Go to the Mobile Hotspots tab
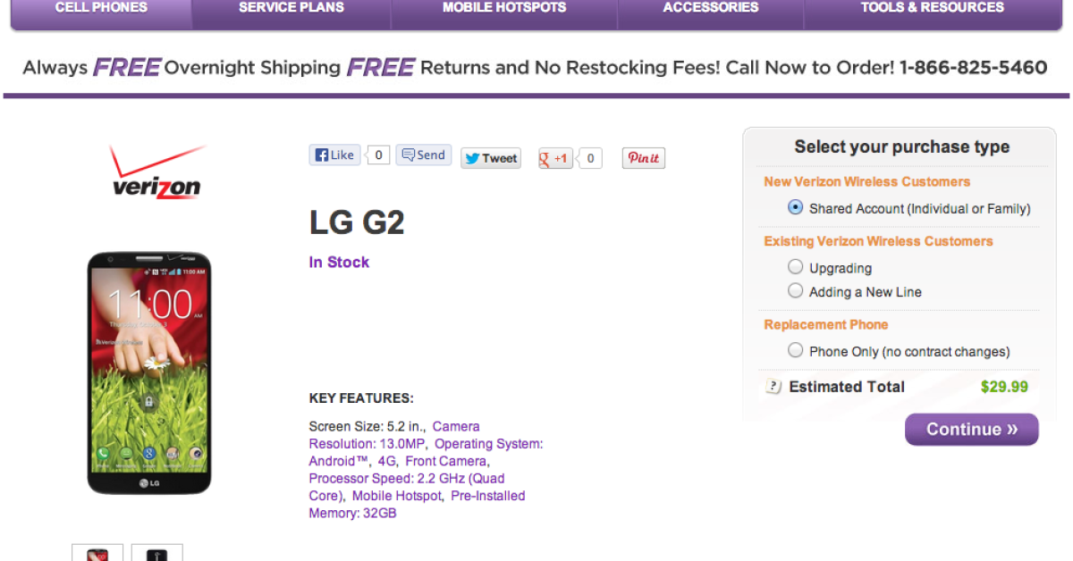 [x=503, y=8]
